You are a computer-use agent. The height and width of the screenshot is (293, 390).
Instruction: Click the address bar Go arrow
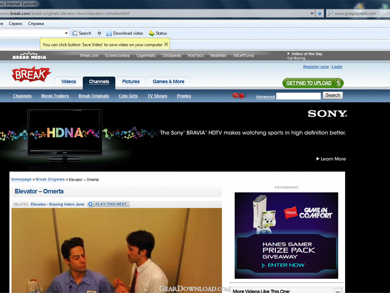[x=319, y=14]
